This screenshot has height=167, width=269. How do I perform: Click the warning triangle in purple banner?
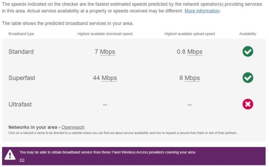pyautogui.click(x=10, y=155)
